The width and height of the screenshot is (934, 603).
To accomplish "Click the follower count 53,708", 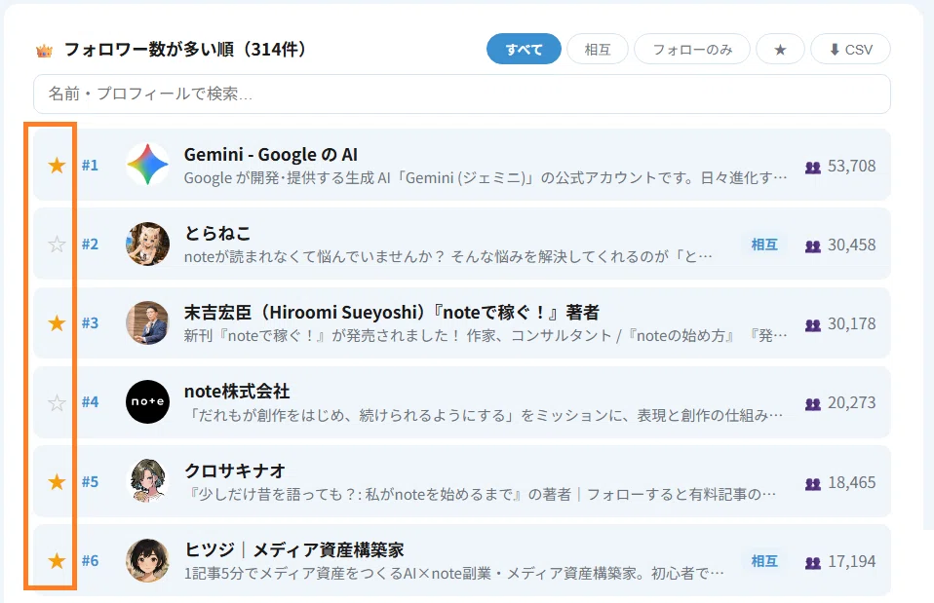I will pyautogui.click(x=852, y=166).
